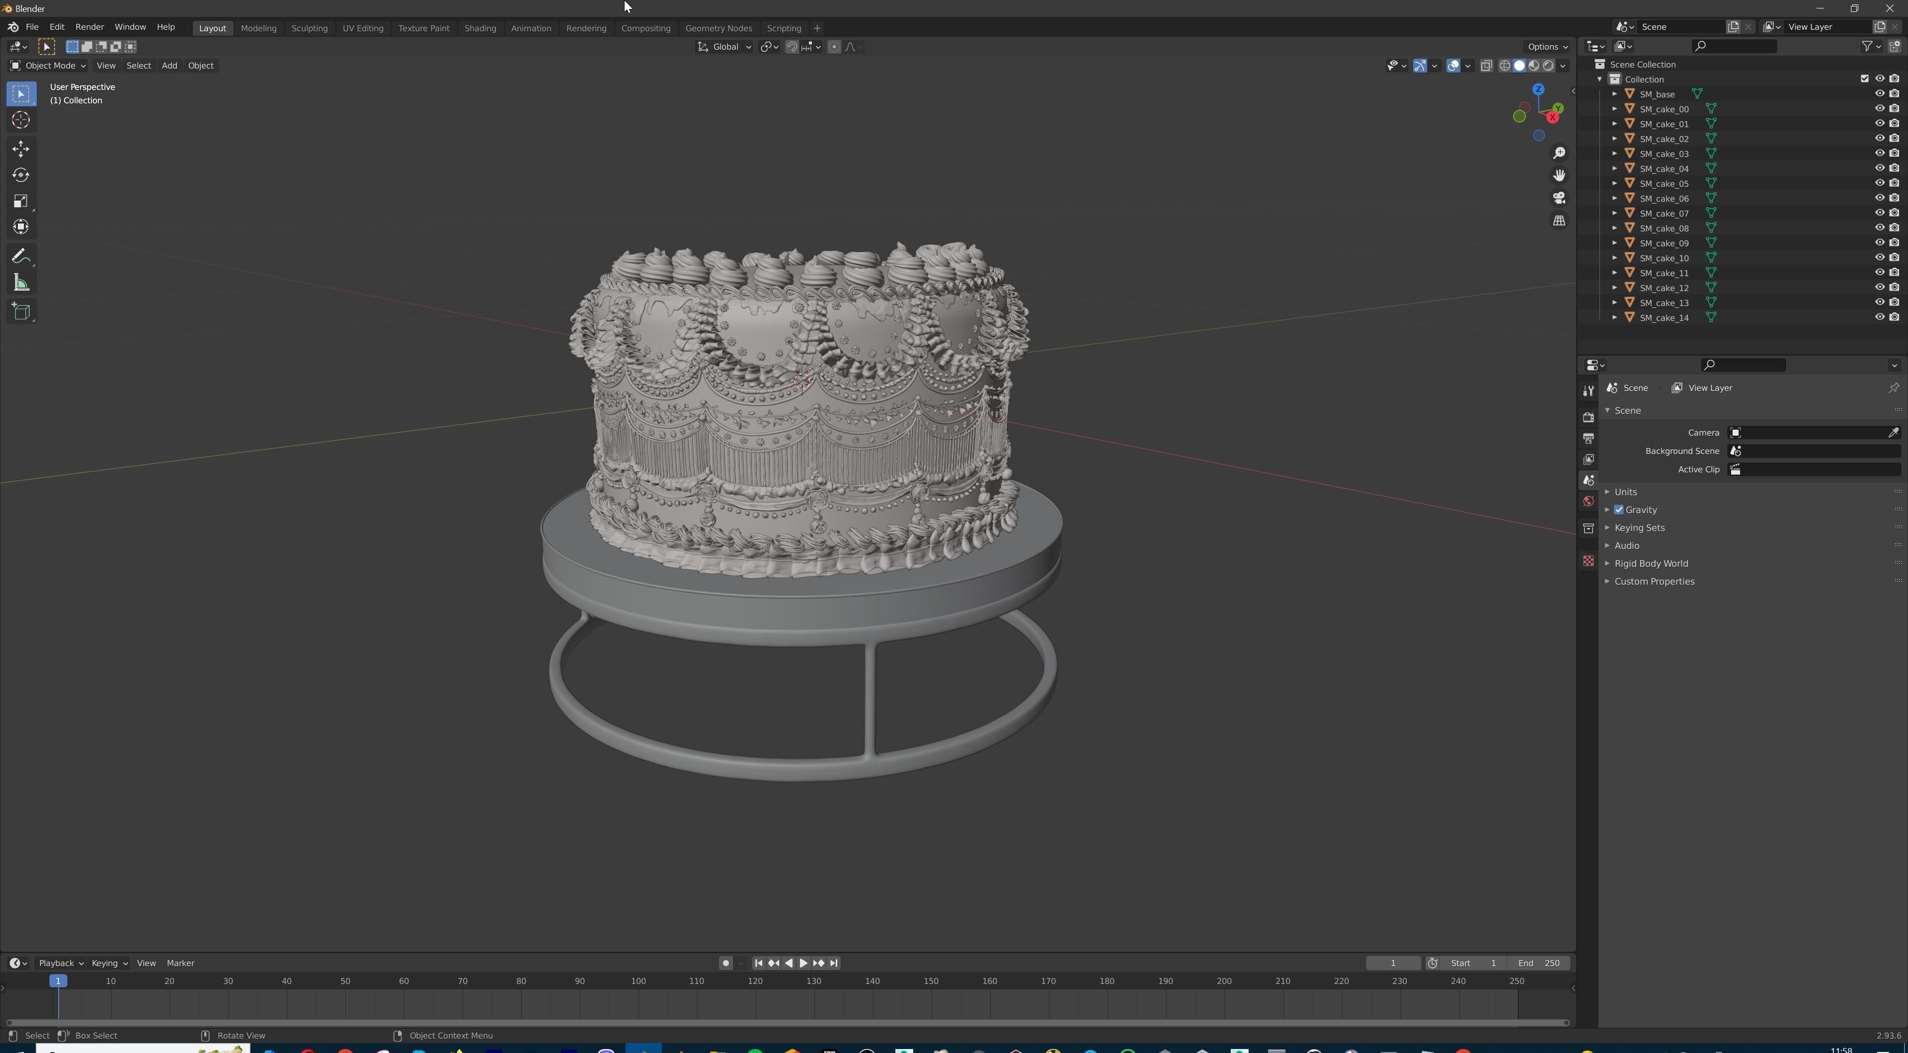1908x1053 pixels.
Task: Click the timeline Marker menu button
Action: point(180,963)
